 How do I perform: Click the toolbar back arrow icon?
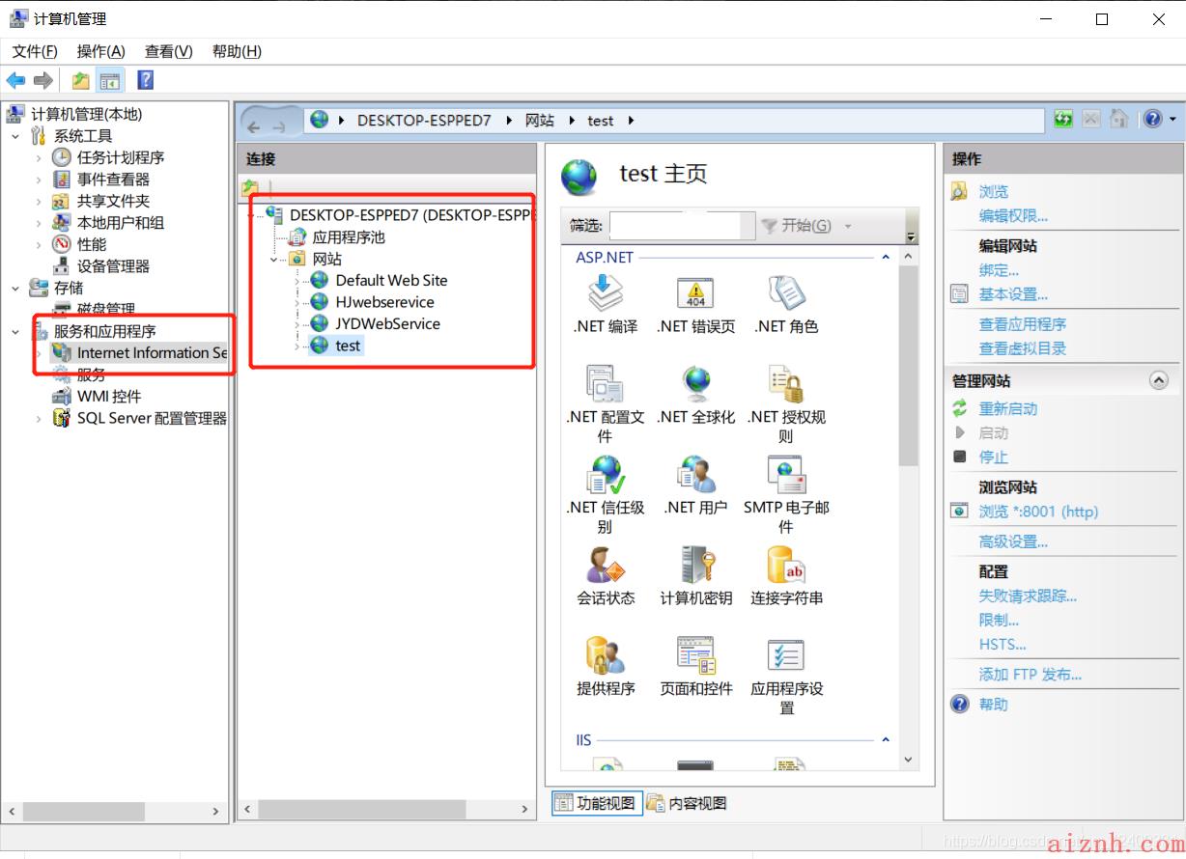pyautogui.click(x=15, y=80)
